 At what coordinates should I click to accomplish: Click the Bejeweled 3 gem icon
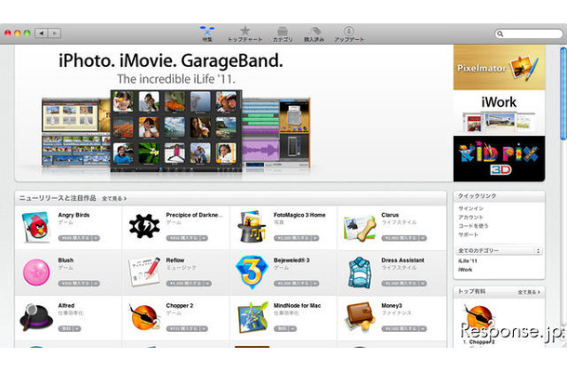[252, 272]
